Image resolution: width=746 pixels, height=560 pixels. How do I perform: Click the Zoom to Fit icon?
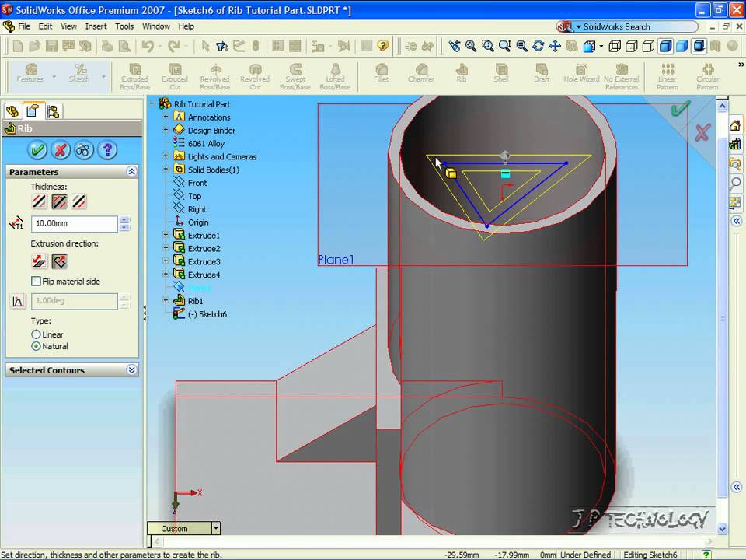pyautogui.click(x=471, y=46)
